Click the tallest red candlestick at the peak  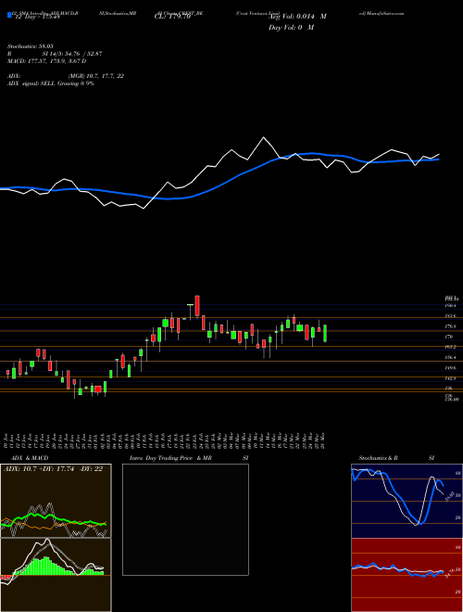pyautogui.click(x=197, y=306)
